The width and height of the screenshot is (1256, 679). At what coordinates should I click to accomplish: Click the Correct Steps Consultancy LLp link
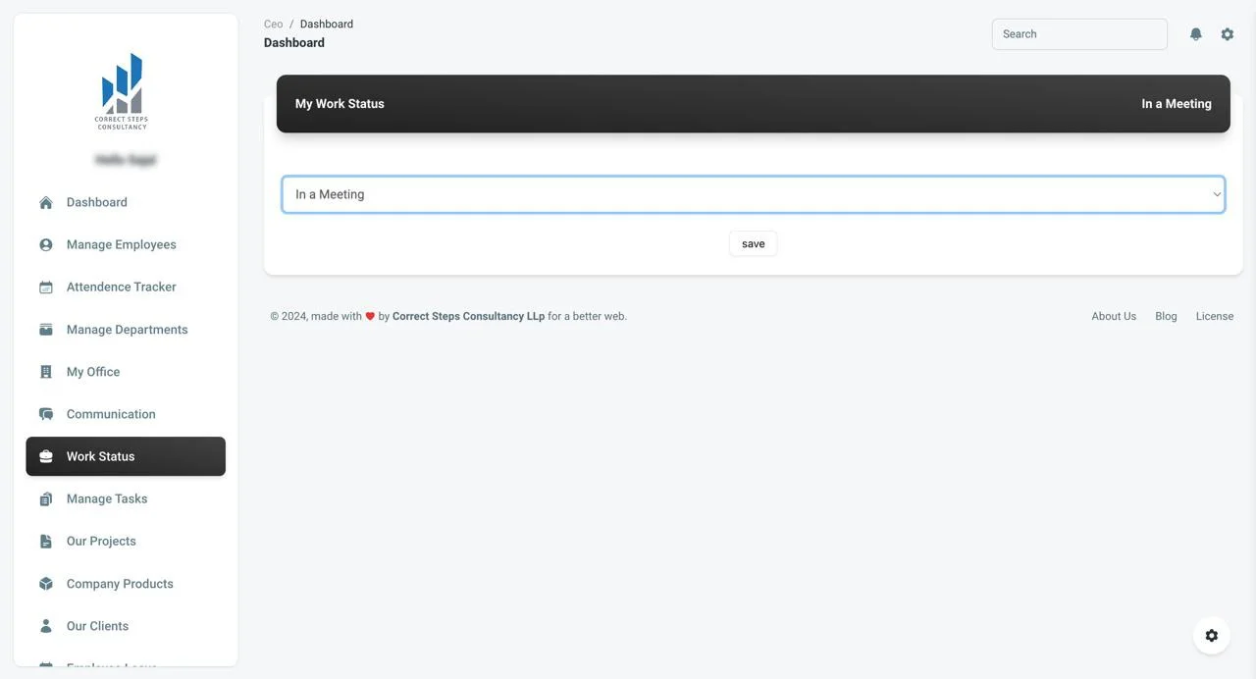point(468,316)
